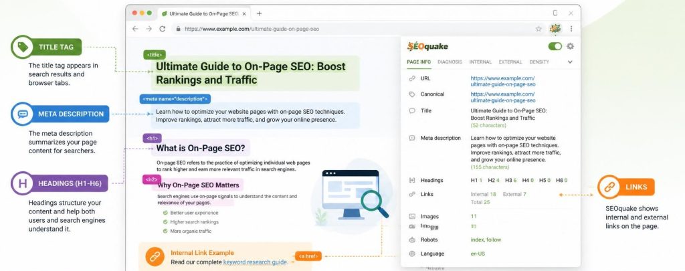Click the "H3 6" heading count
Image resolution: width=685 pixels, height=271 pixels.
coord(510,180)
